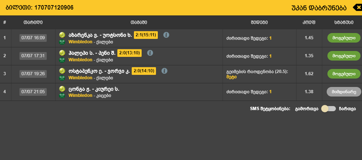
Task: Click score badge 2:1(15:11)
Action: tap(146, 35)
